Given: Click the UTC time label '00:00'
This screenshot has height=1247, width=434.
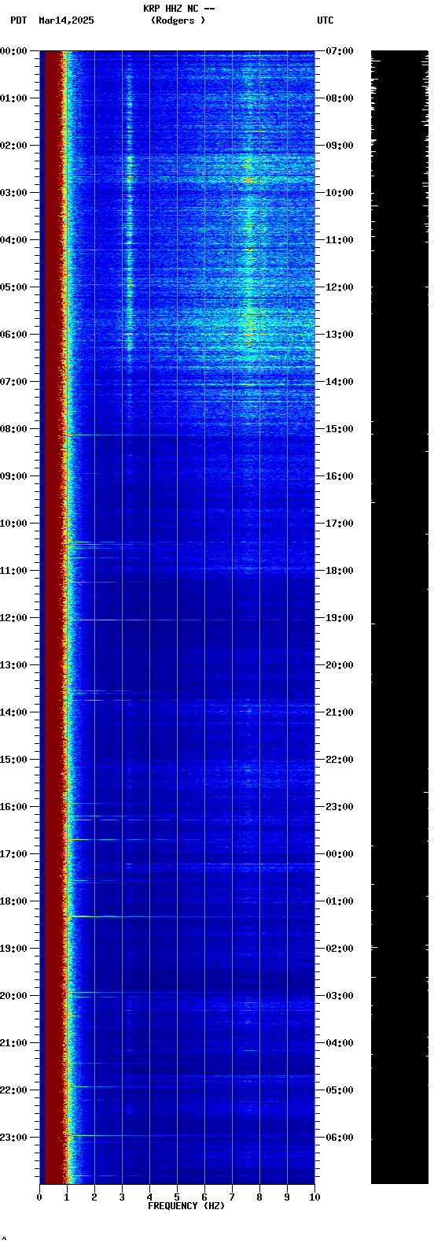Looking at the screenshot, I should coord(340,854).
